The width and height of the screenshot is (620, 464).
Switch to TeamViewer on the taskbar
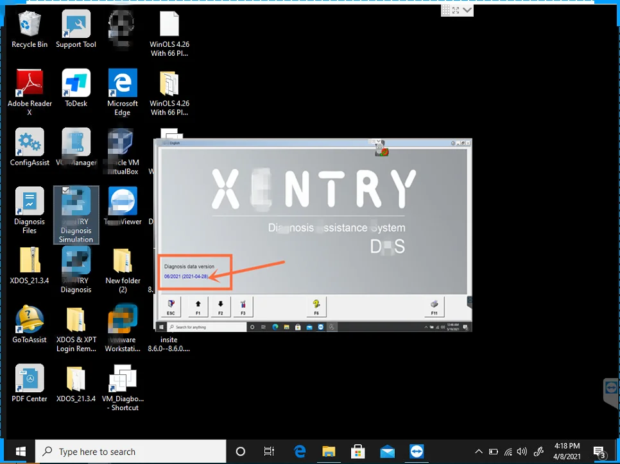point(417,451)
